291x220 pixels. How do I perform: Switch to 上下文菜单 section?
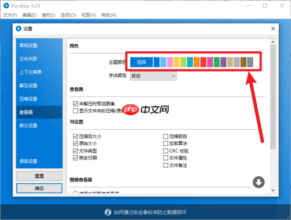(x=39, y=72)
